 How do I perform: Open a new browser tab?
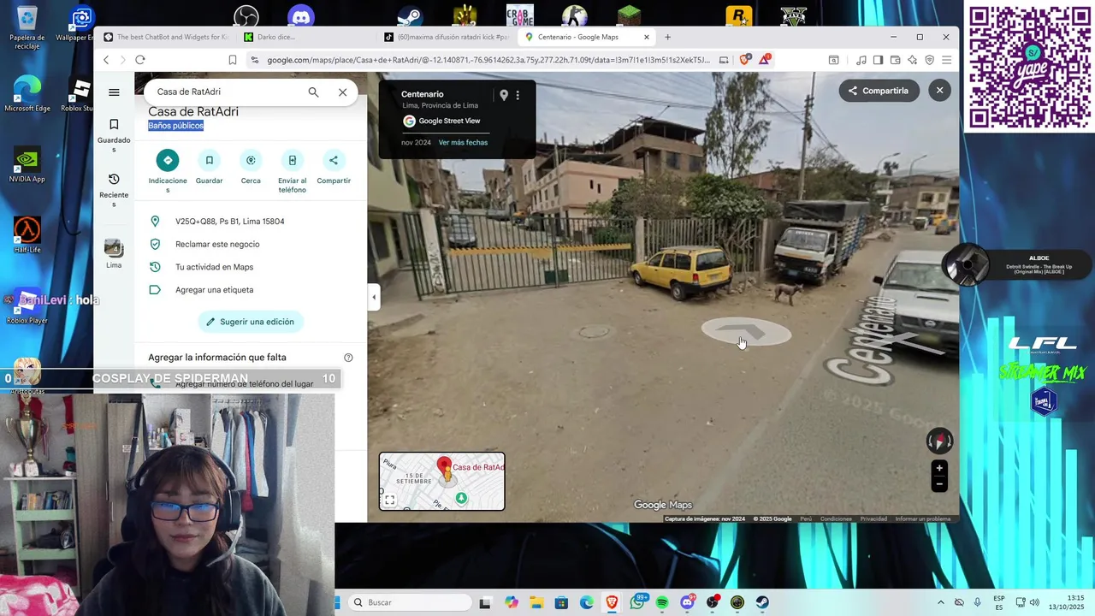(668, 37)
